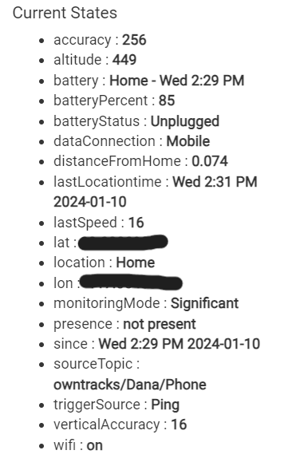This screenshot has width=296, height=470.
Task: Select monitoringMode Significant value
Action: 204,303
